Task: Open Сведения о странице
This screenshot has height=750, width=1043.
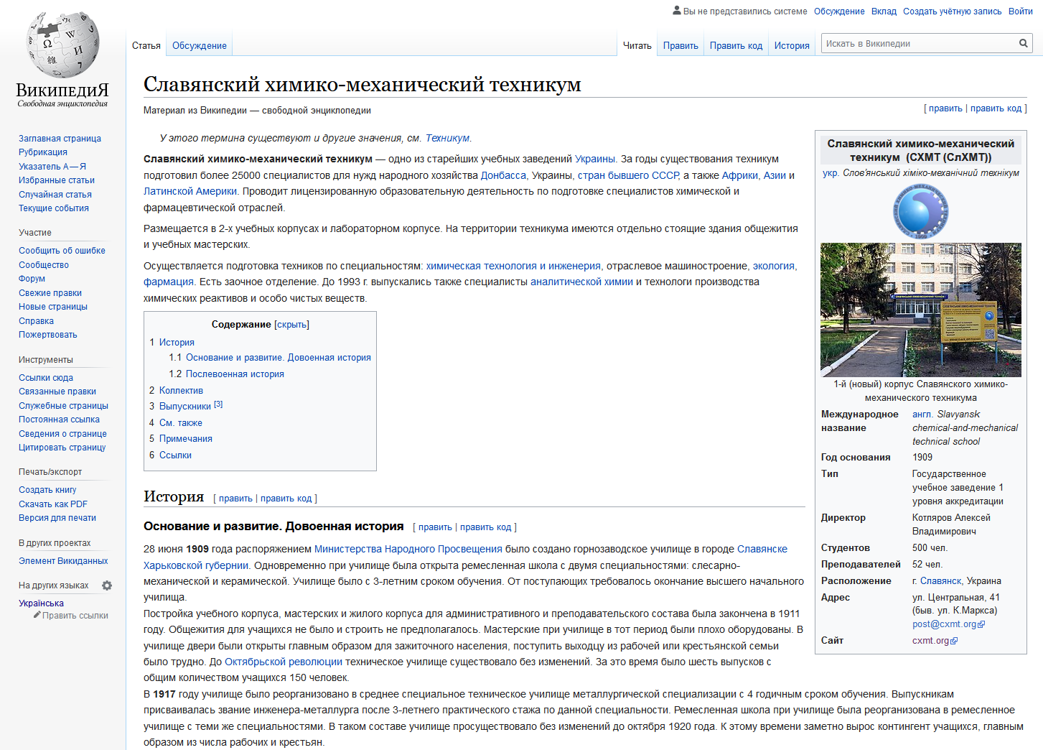Action: point(62,434)
